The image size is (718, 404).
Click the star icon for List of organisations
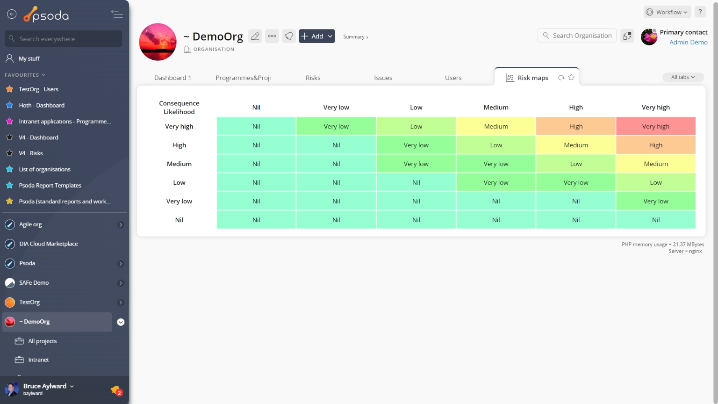[x=9, y=169]
